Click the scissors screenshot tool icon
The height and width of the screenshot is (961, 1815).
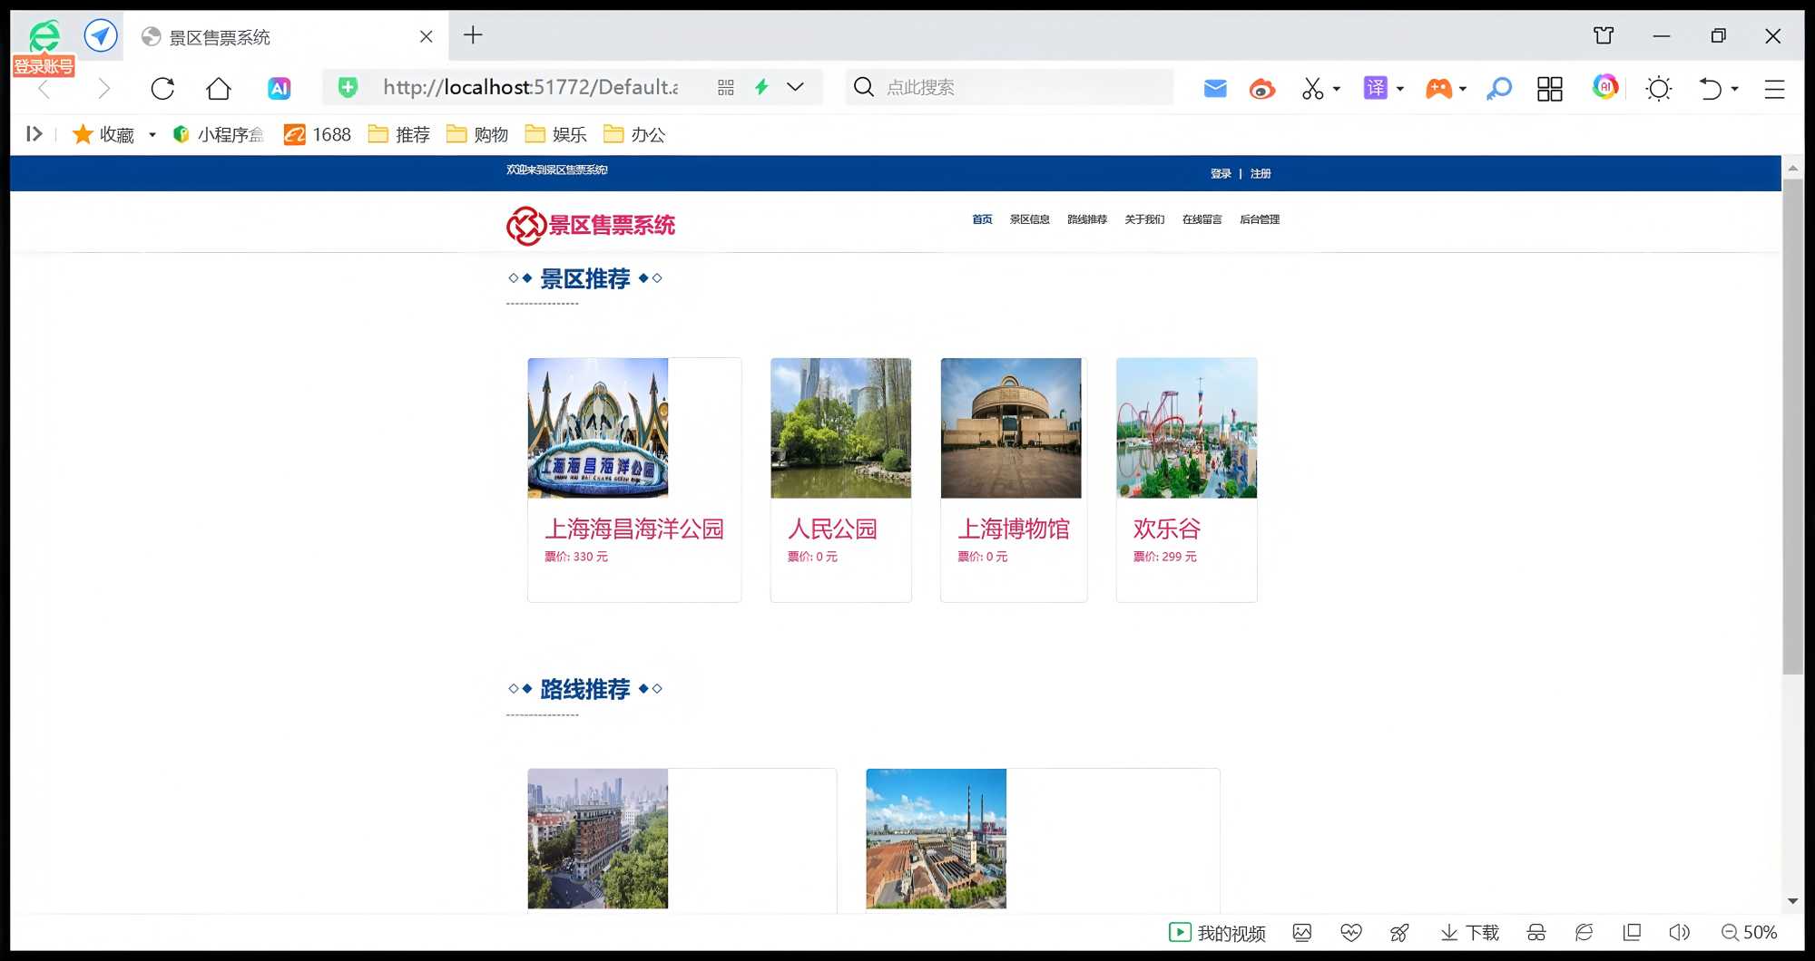(x=1312, y=88)
